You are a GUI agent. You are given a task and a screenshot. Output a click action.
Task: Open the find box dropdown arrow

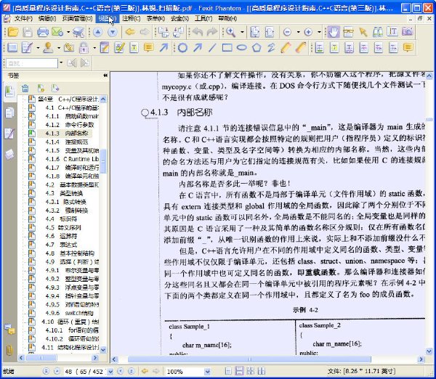tap(61, 62)
